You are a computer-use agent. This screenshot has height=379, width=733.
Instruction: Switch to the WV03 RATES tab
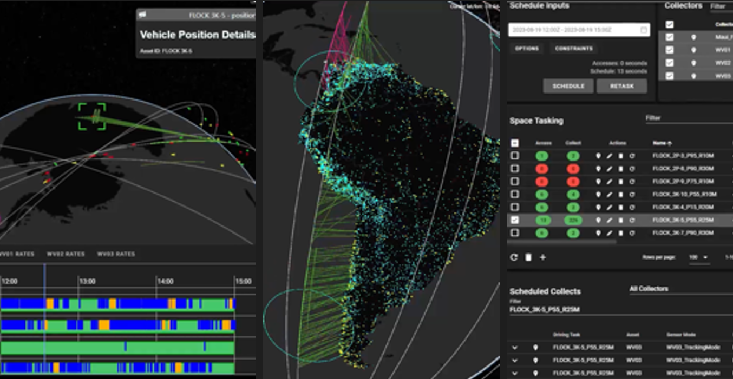click(x=116, y=254)
